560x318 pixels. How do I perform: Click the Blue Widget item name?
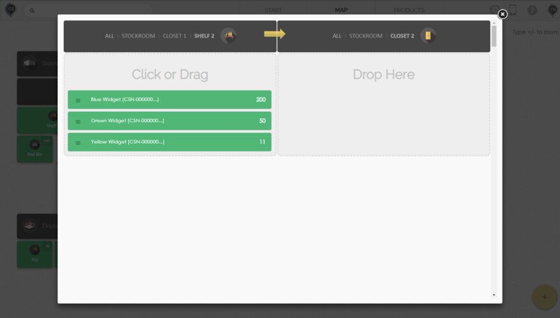click(x=124, y=100)
